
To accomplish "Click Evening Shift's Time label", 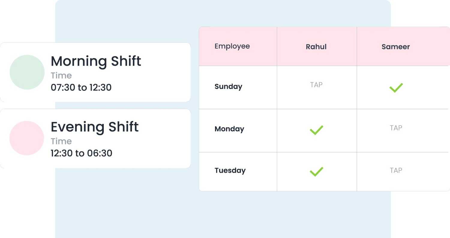I will click(61, 141).
